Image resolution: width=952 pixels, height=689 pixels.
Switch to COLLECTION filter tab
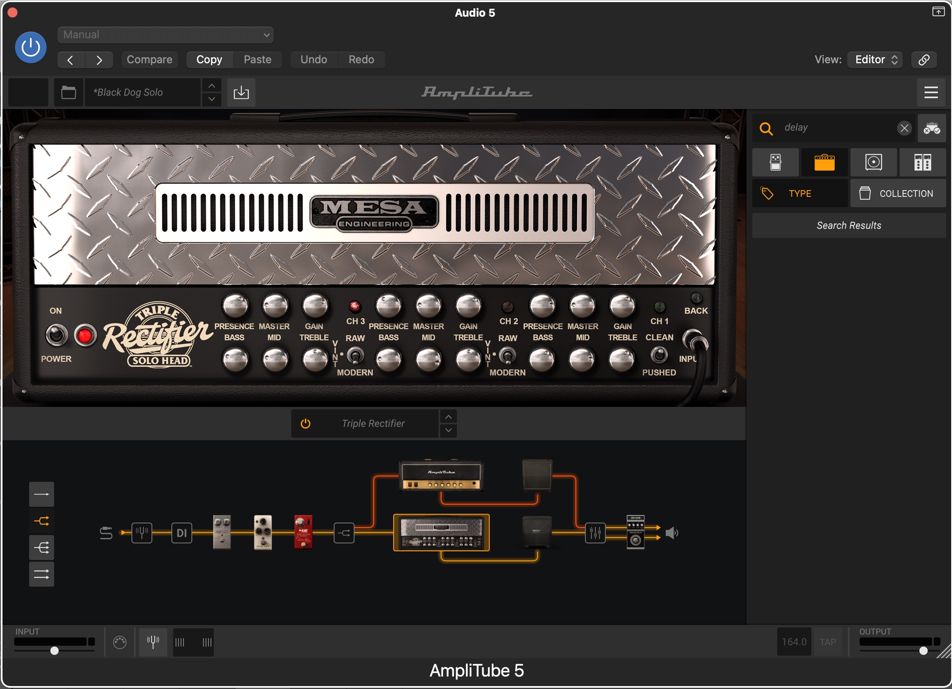pyautogui.click(x=898, y=193)
